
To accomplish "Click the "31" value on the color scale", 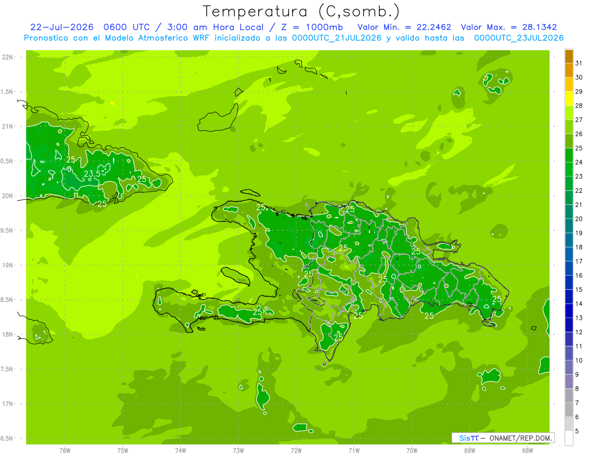I will (x=579, y=64).
